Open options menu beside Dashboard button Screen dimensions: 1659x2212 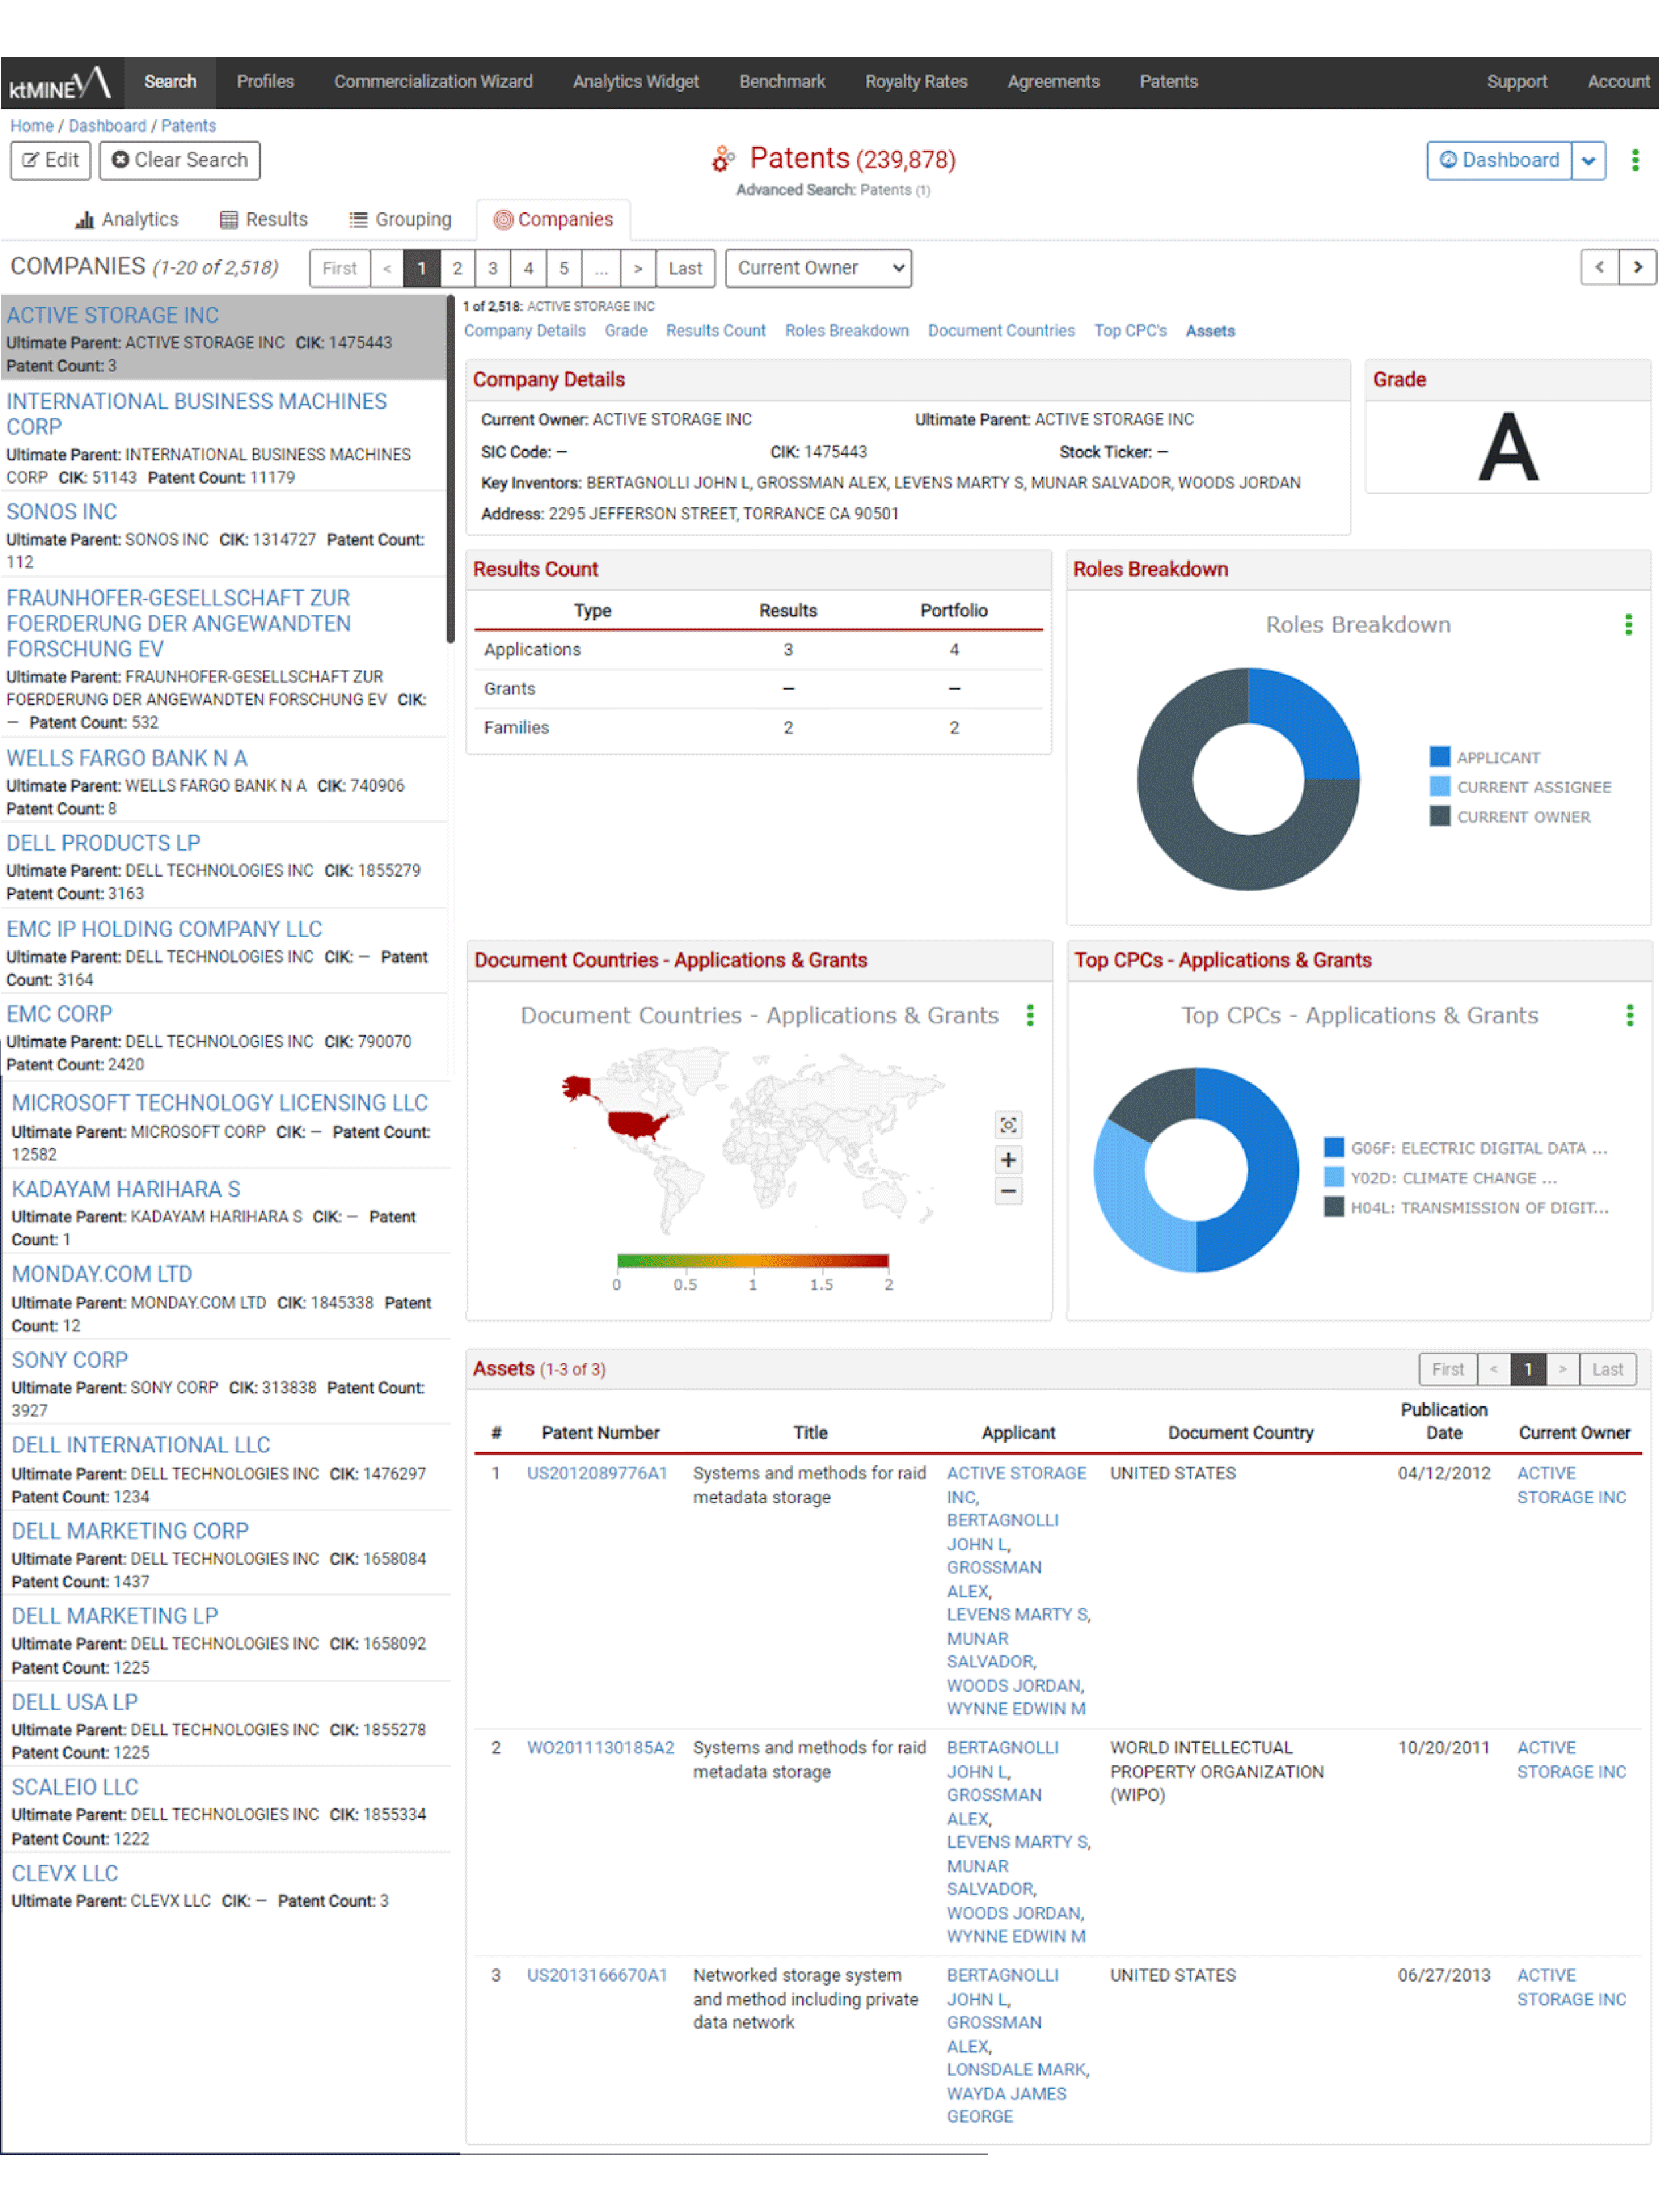[1635, 160]
